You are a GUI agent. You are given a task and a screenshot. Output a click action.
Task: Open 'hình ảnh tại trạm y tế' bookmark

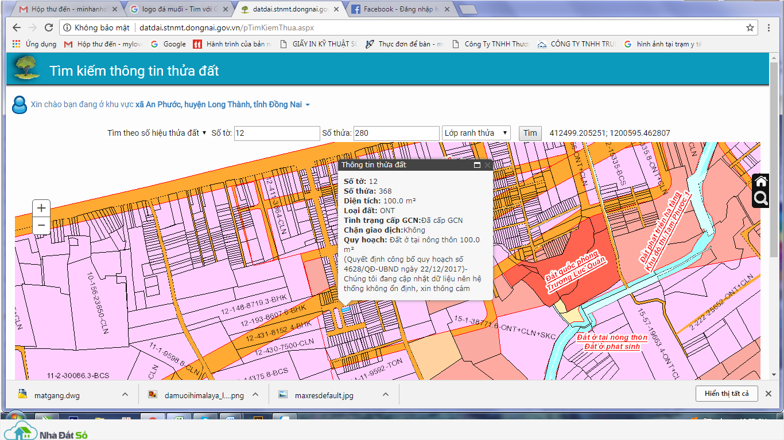pyautogui.click(x=663, y=44)
